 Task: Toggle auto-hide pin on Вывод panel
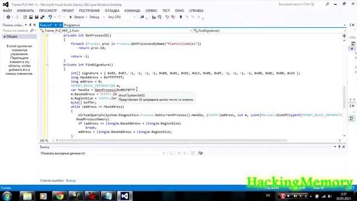(x=339, y=147)
